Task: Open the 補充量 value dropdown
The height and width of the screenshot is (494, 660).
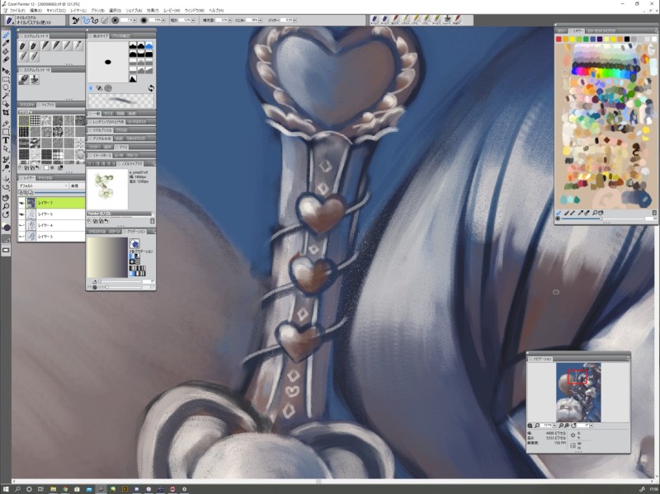Action: (229, 20)
